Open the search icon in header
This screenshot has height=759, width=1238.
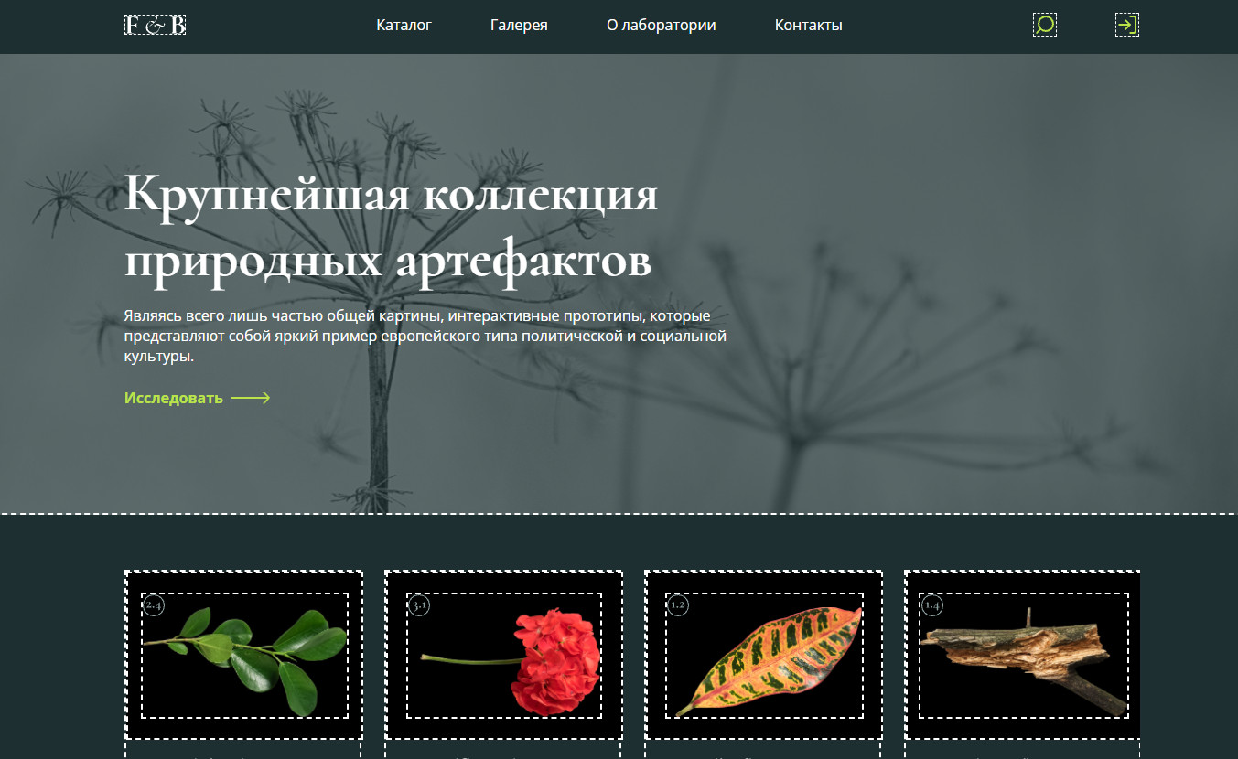pyautogui.click(x=1045, y=25)
